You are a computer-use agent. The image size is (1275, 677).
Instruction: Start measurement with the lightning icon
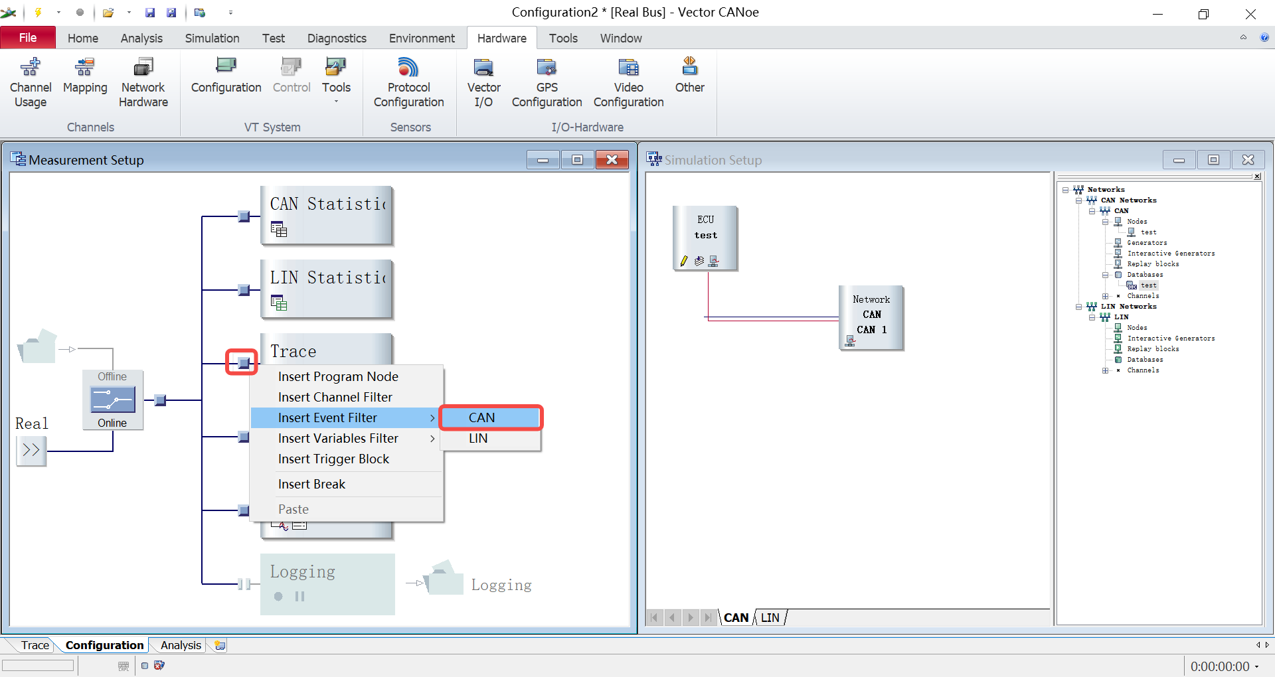38,13
